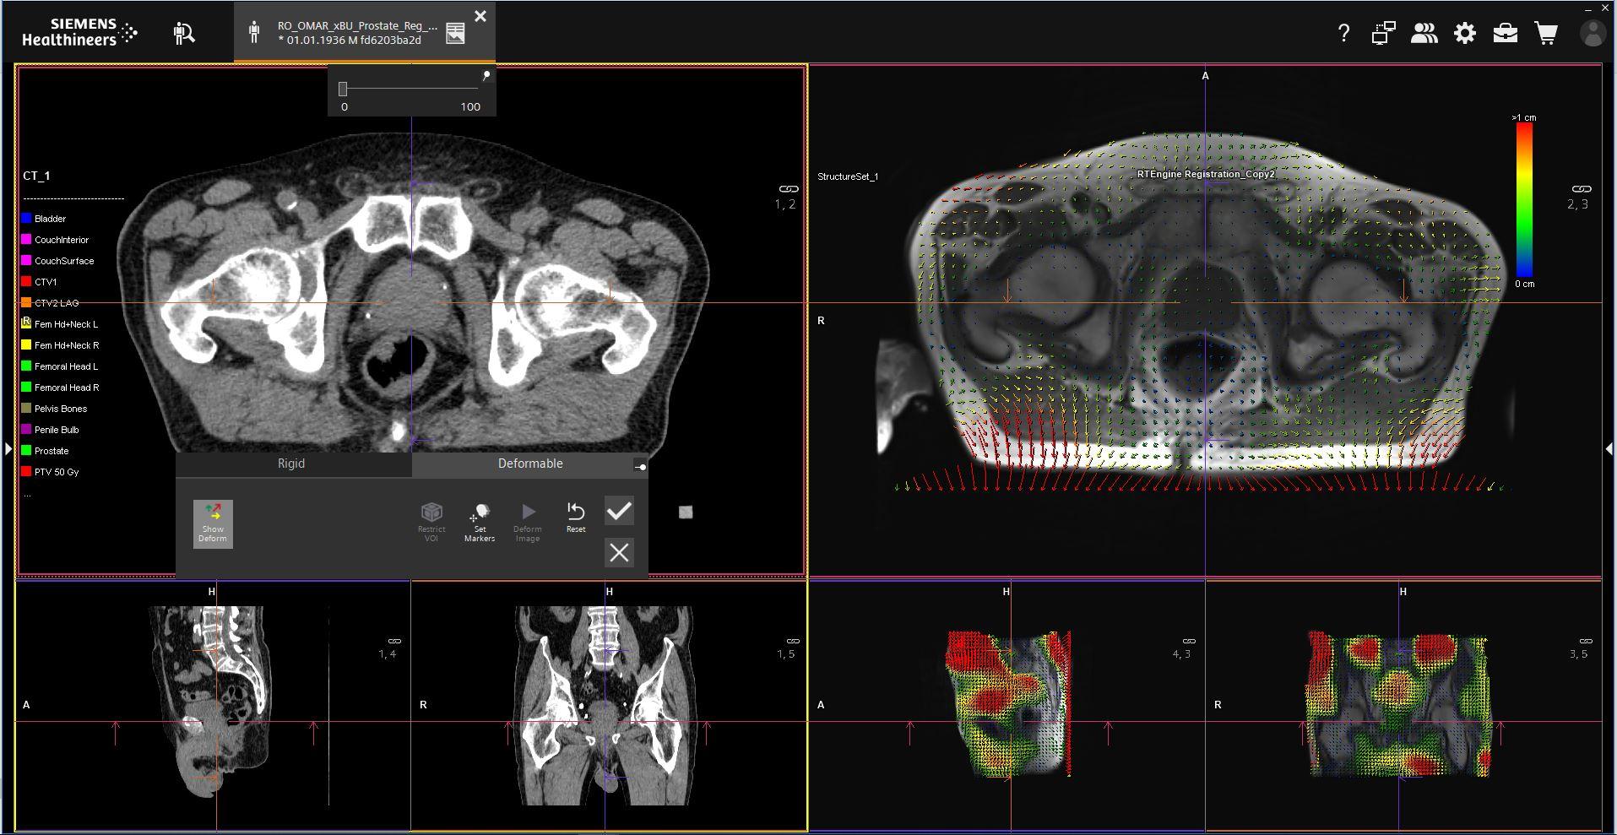Open the briefcase toolbox icon
Viewport: 1617px width, 835px height.
click(1506, 33)
